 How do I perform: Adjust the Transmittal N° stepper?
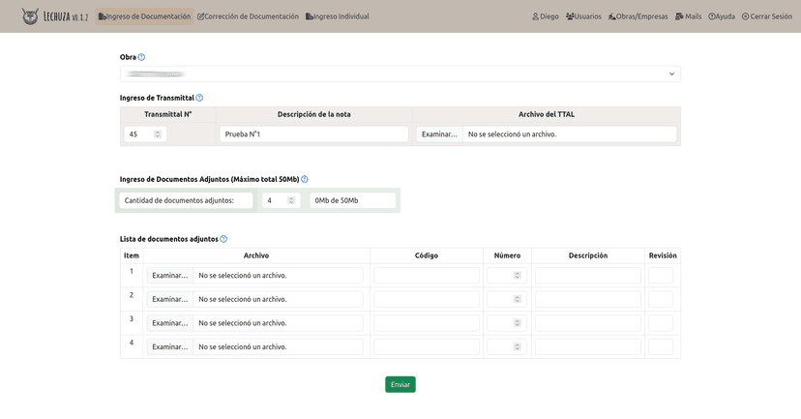158,135
